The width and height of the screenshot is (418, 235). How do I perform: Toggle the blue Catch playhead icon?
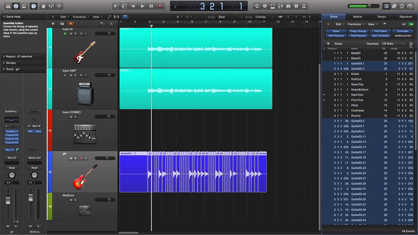click(125, 17)
